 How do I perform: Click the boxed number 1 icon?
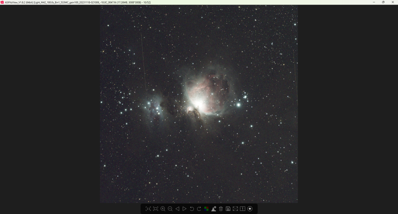[x=243, y=209]
